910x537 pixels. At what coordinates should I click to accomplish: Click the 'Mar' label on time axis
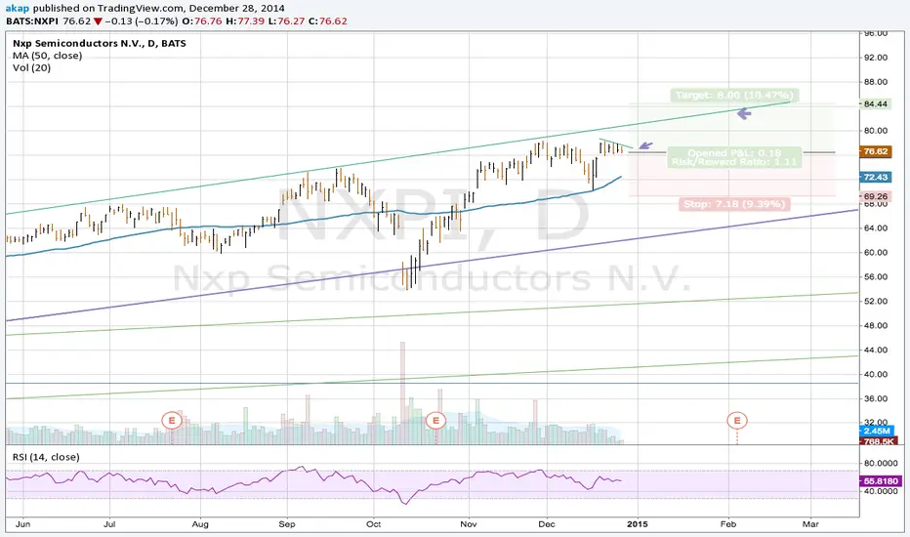(x=810, y=524)
